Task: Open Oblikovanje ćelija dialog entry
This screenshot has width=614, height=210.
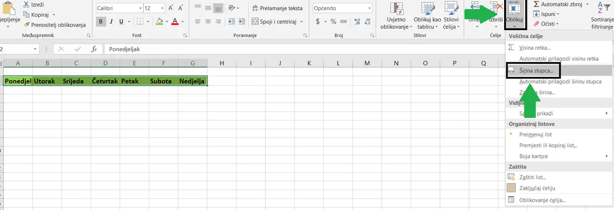Action: (x=559, y=200)
